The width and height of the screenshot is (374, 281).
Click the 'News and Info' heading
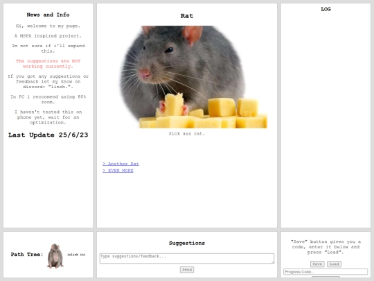(x=48, y=15)
